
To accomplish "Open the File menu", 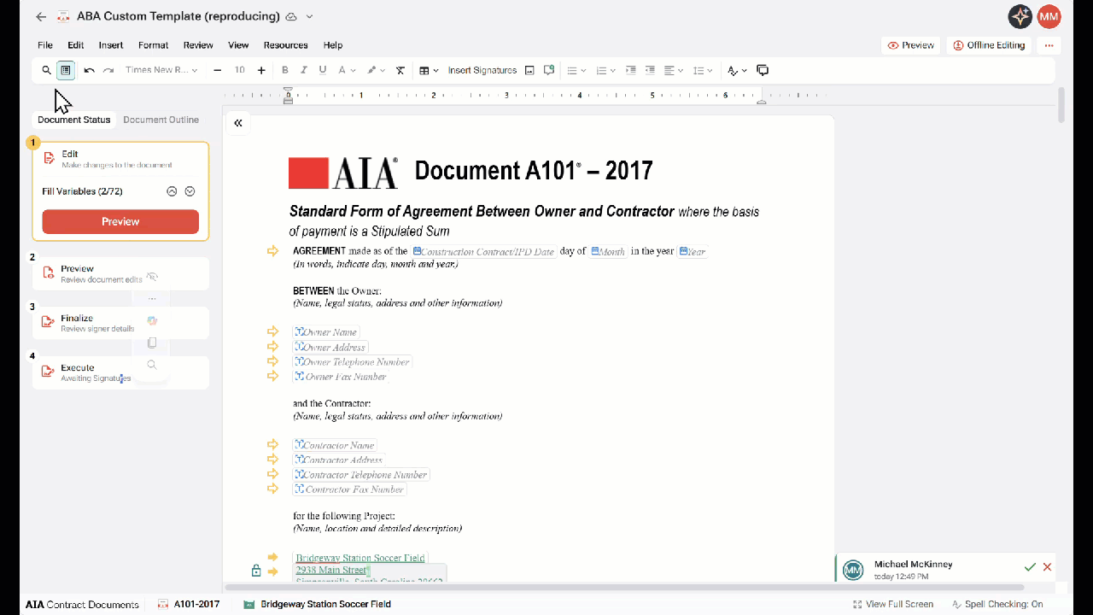I will 45,45.
